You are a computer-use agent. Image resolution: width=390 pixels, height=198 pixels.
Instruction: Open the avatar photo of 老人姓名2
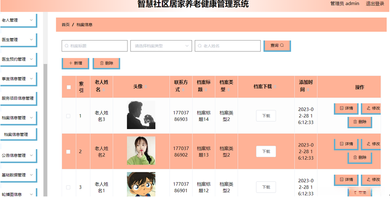tap(141, 151)
